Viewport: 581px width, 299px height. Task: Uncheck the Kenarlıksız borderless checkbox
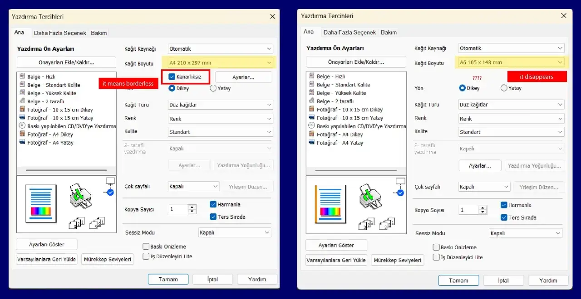[x=172, y=77]
